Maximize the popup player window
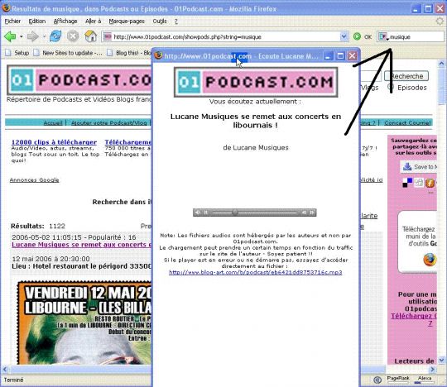The image size is (447, 387). point(340,55)
